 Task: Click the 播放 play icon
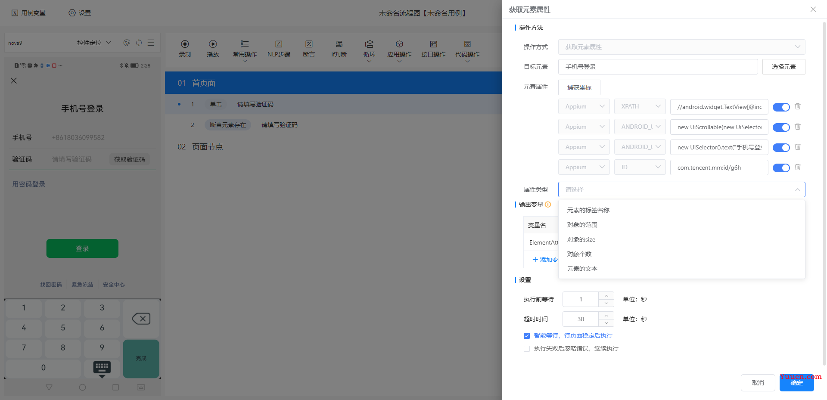click(213, 44)
